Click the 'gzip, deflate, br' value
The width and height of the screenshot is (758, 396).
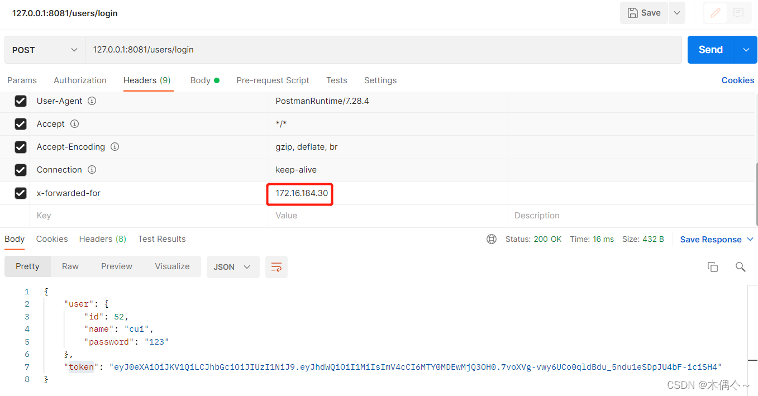click(307, 147)
